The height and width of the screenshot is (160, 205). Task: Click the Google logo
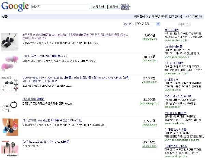pyautogui.click(x=15, y=6)
